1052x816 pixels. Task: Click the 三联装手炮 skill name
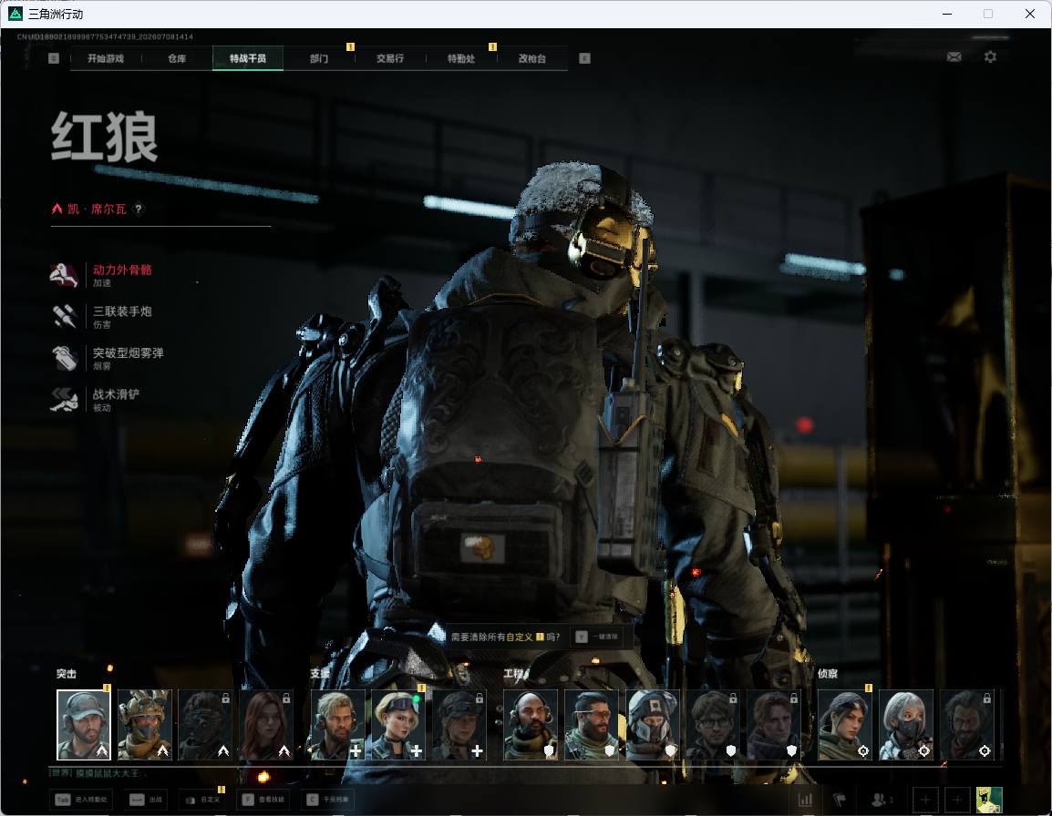(x=122, y=311)
